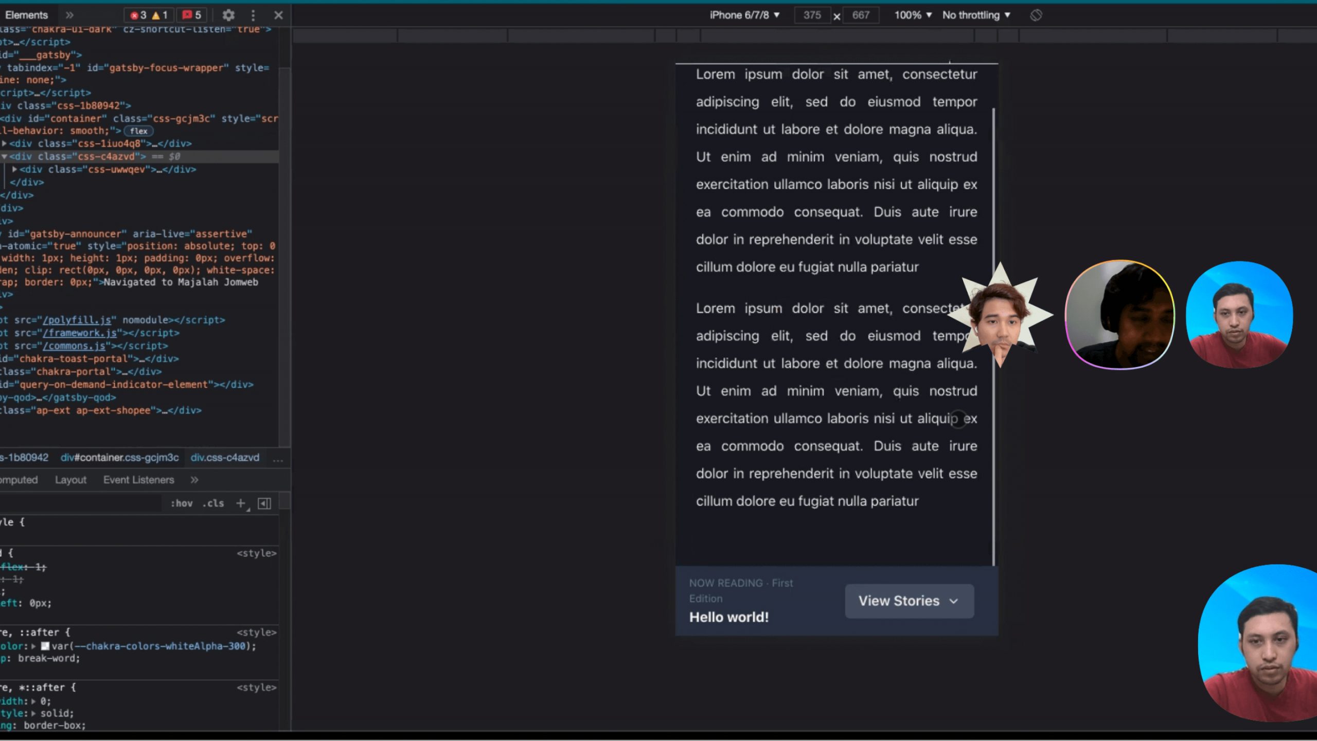Collapse div class css-c4azvd node
The height and width of the screenshot is (741, 1317).
point(4,156)
